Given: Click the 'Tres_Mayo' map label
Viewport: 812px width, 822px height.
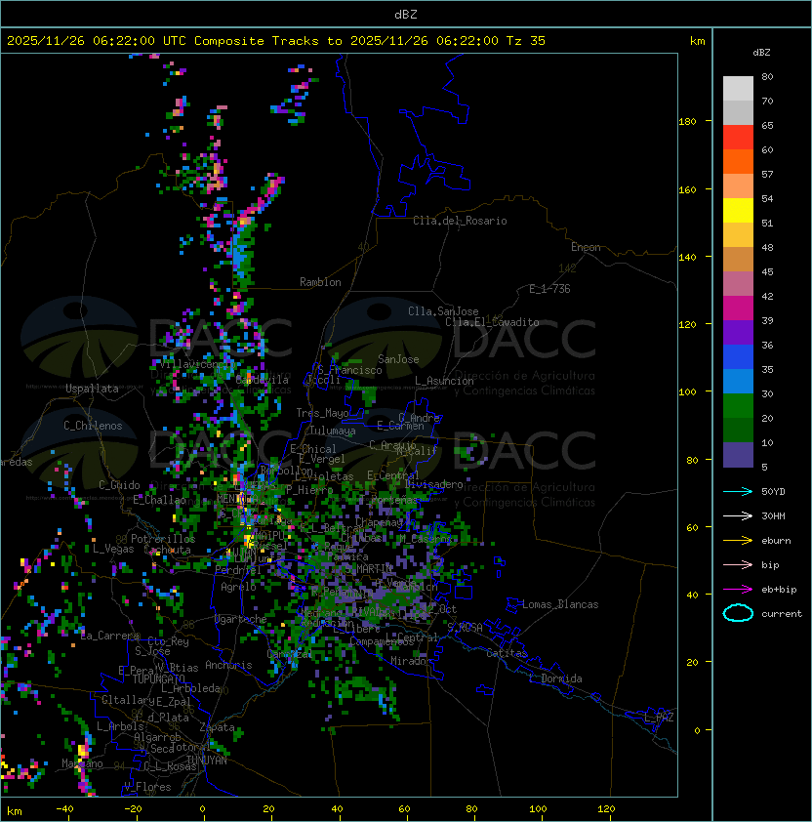Looking at the screenshot, I should click(322, 413).
